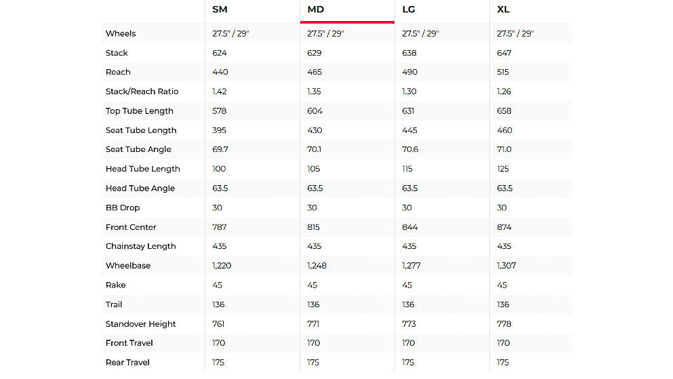Click the Head Tube Angle label

(140, 188)
